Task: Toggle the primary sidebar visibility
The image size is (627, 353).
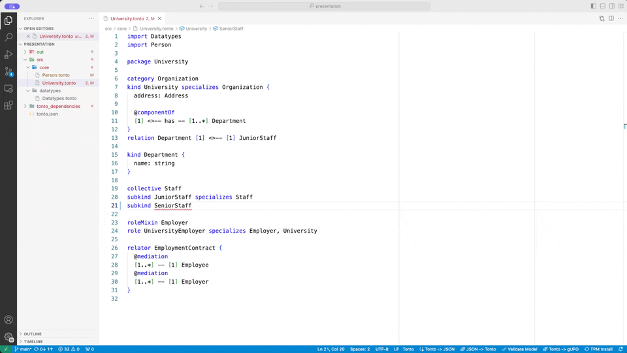Action: (x=594, y=6)
